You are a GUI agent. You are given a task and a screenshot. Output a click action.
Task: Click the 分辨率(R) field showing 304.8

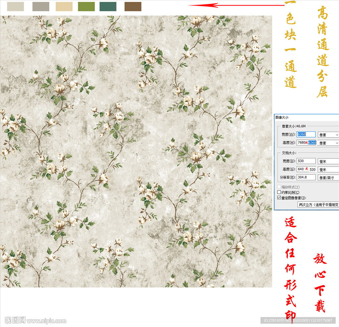click(306, 177)
